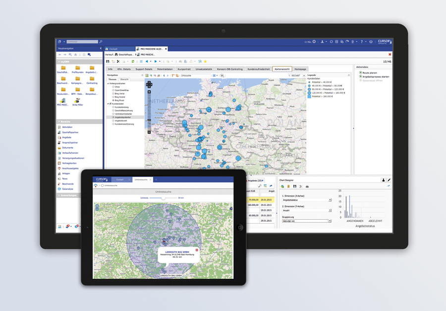Click Angebotsprozess starten in the Aktionsbox
446x311 pixels.
[x=375, y=77]
